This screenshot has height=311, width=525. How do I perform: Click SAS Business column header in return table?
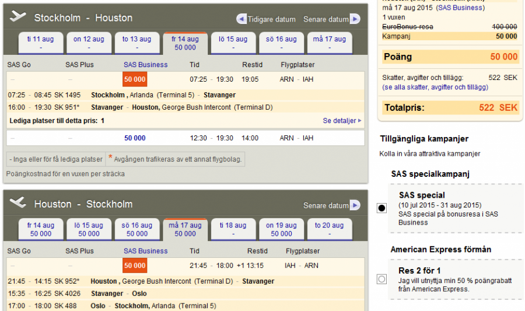click(145, 251)
